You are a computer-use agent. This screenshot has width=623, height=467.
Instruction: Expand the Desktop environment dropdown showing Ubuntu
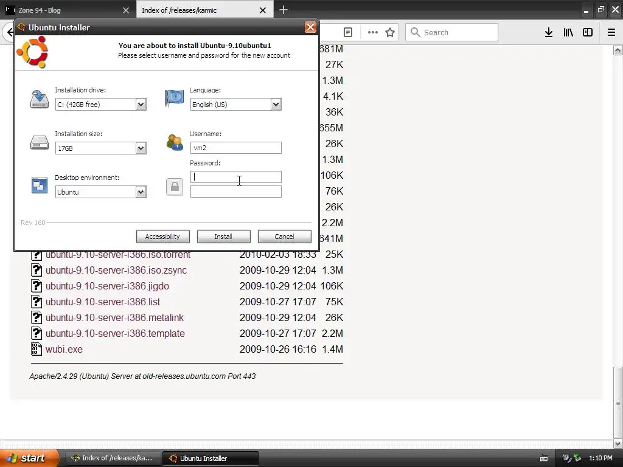[x=100, y=192]
